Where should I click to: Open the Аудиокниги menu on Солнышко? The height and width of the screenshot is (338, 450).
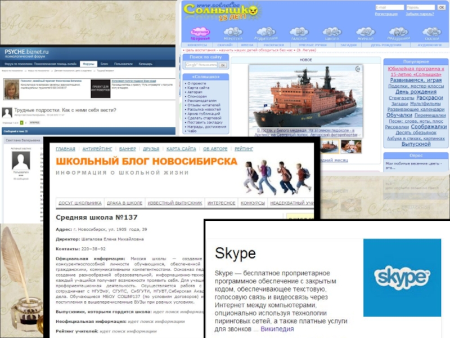430,45
